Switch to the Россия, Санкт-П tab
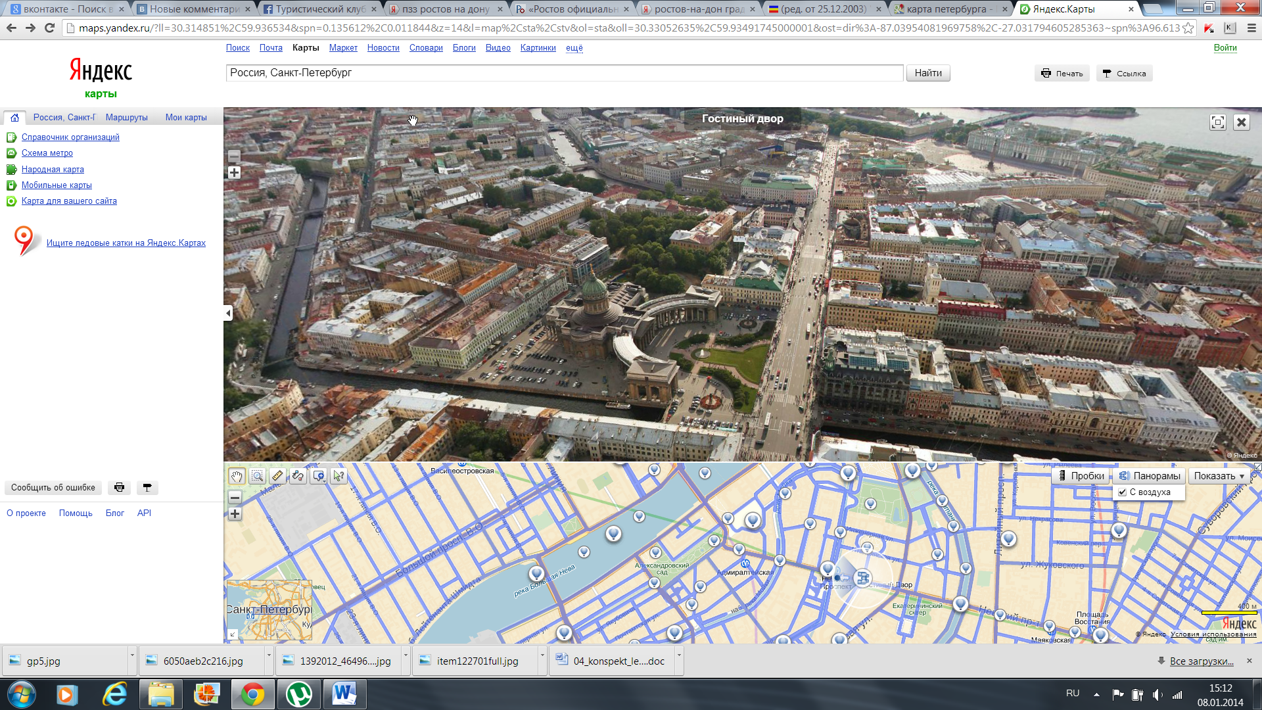This screenshot has height=710, width=1262. point(64,118)
